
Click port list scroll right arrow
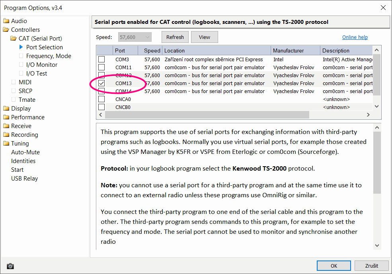pos(368,115)
